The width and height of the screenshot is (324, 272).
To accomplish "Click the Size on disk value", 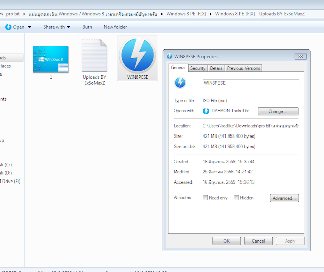I will [229, 147].
